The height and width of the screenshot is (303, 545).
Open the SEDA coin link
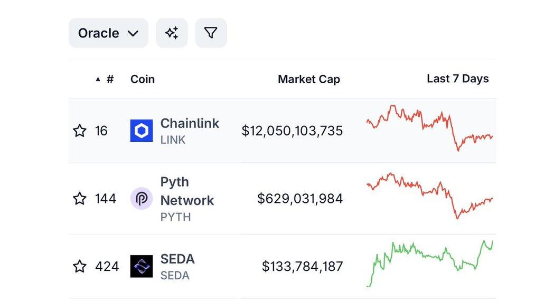177,259
